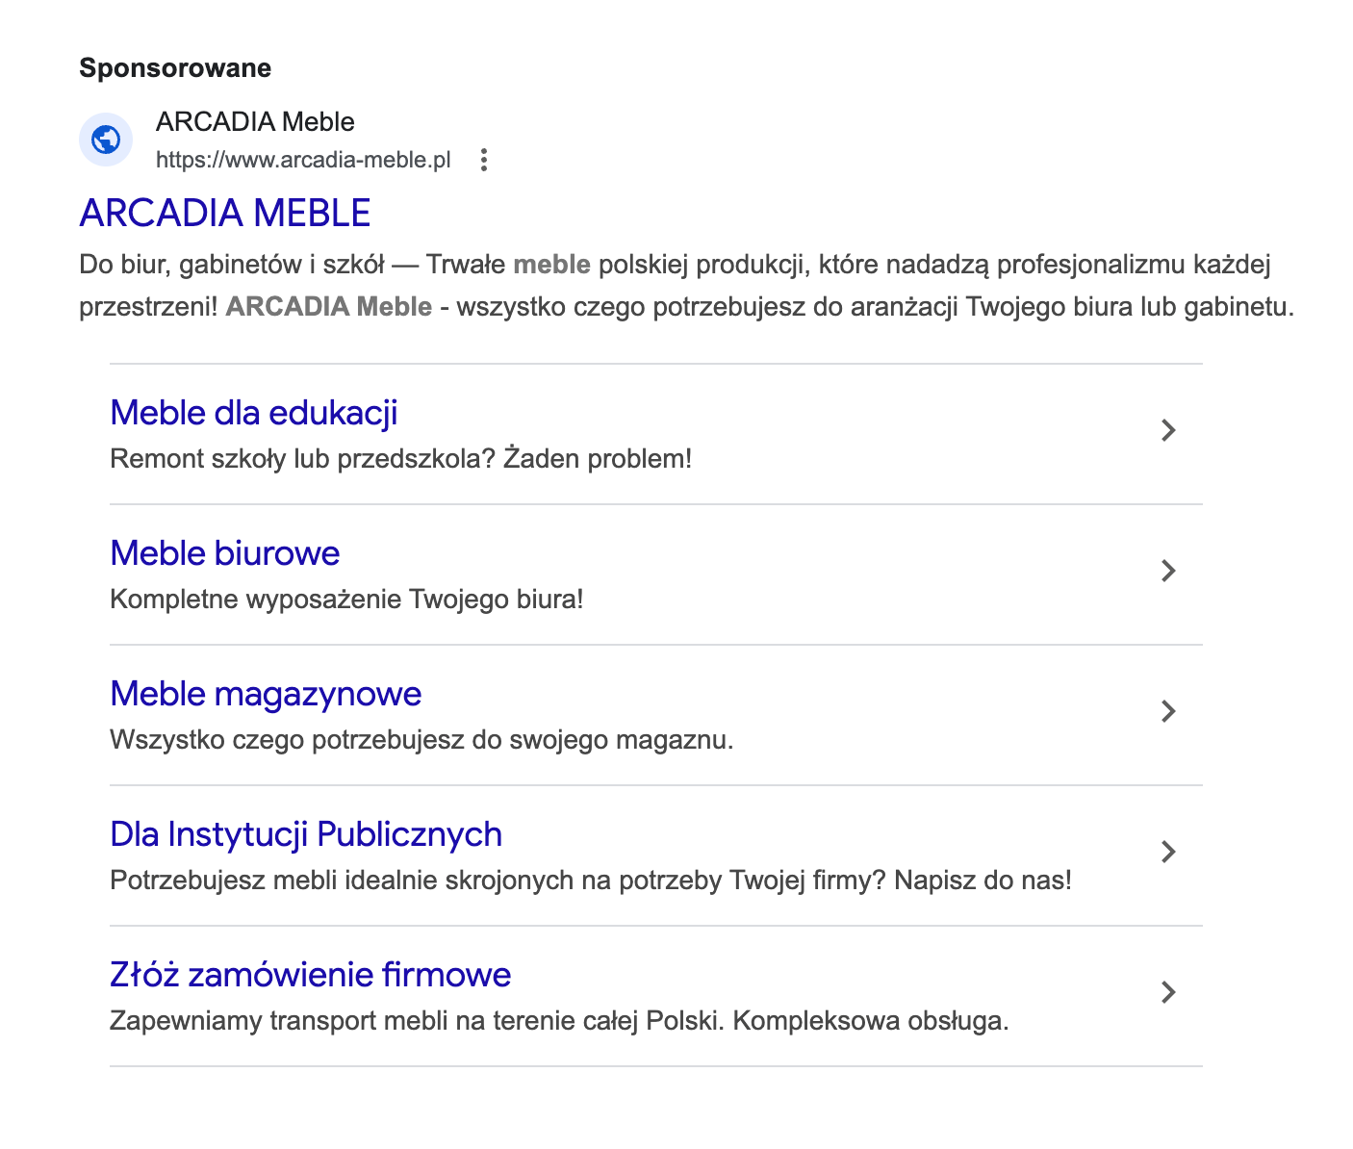1353x1149 pixels.
Task: Tap the chevron for Złóż zamówienie firmowe
Action: click(1168, 992)
